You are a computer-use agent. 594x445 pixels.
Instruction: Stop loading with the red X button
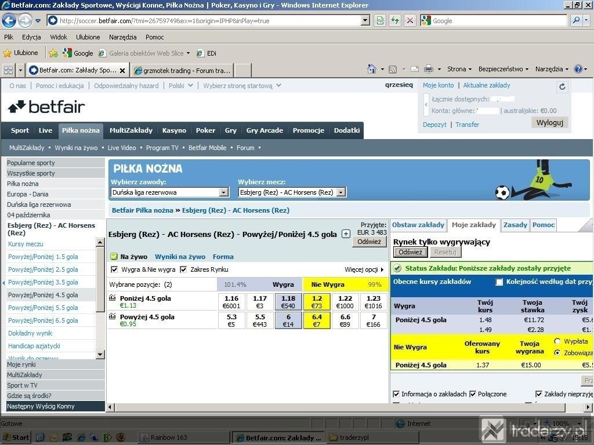click(410, 20)
